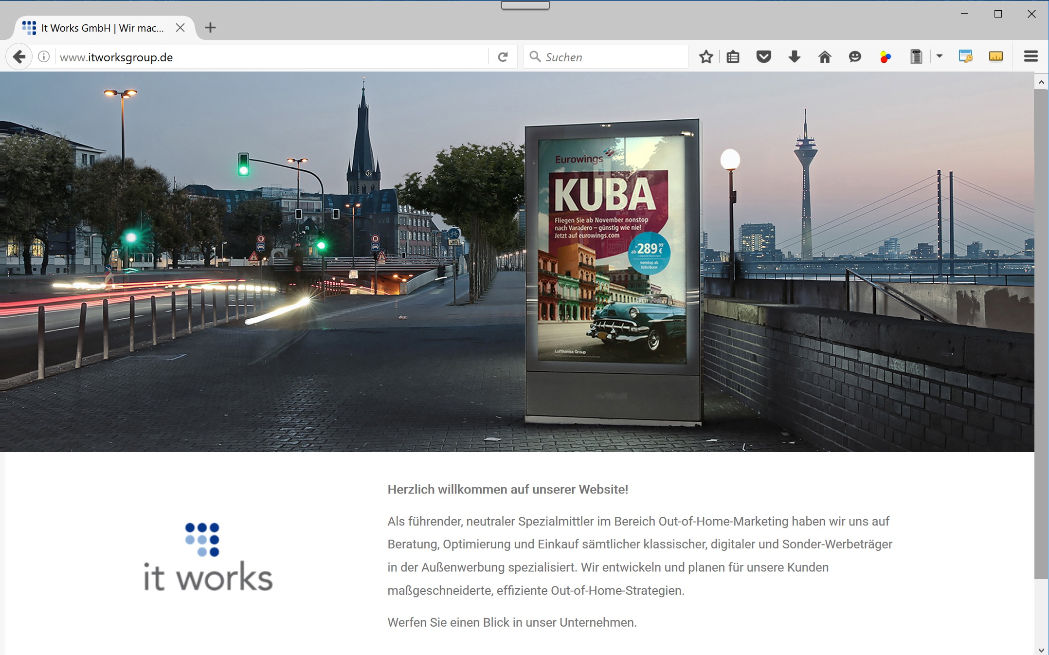This screenshot has width=1049, height=655.
Task: Focus the Suchen search field
Action: 606,57
